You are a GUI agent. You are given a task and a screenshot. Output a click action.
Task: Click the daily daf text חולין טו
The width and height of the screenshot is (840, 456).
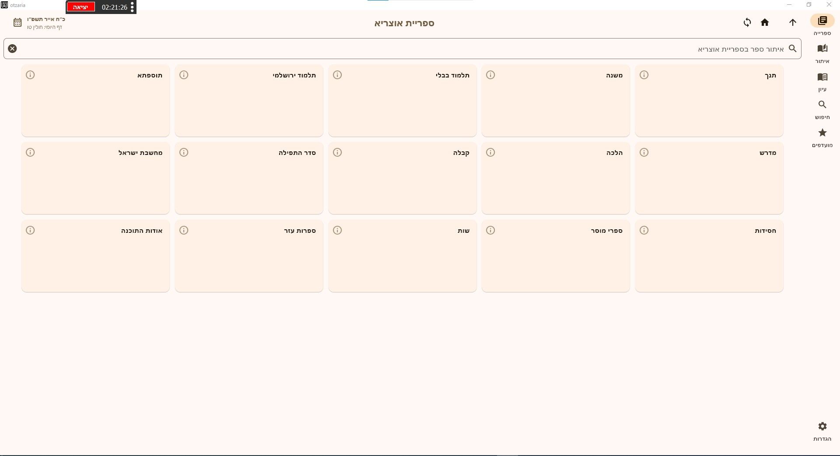pos(44,27)
